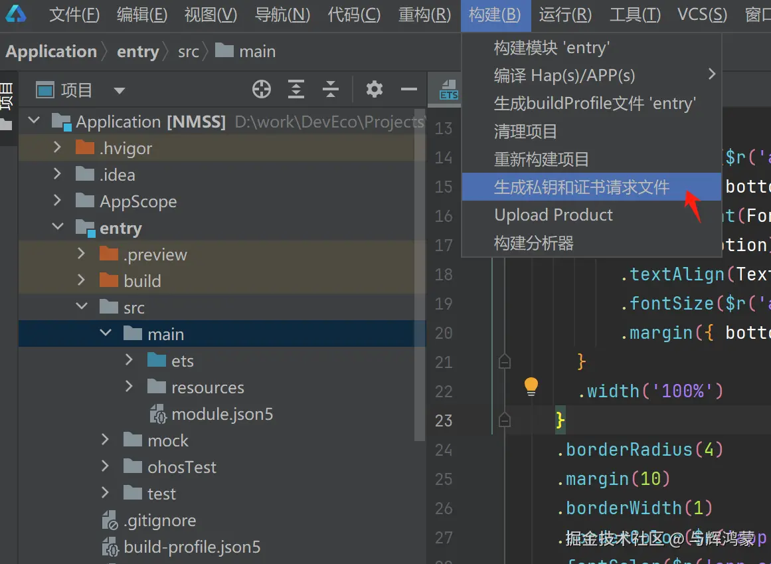This screenshot has height=564, width=771.
Task: Select 构建分析器 menu item
Action: [592, 243]
